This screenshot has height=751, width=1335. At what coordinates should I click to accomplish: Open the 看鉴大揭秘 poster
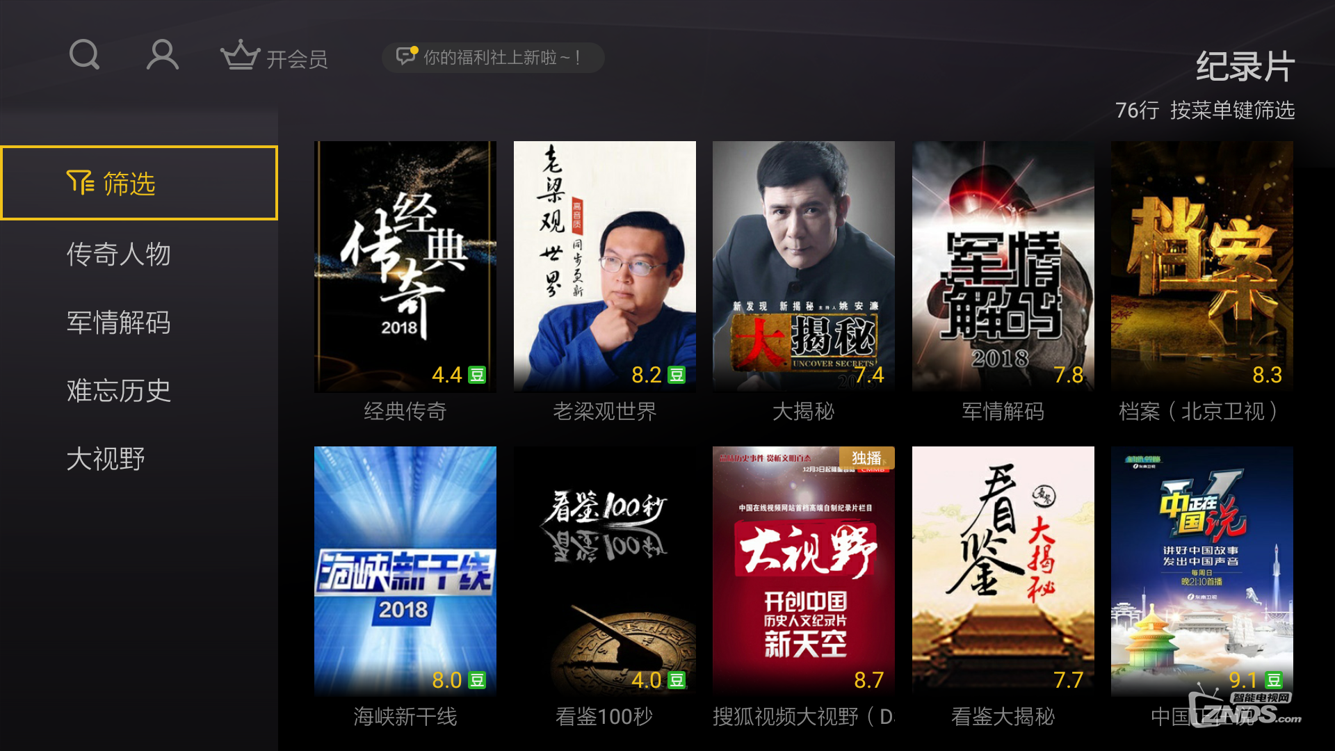(1003, 572)
